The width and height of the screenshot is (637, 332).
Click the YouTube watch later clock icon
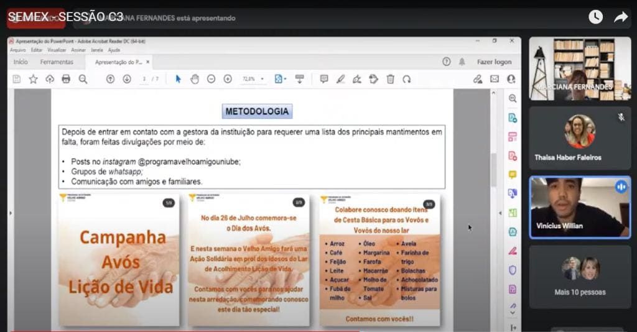coord(595,17)
